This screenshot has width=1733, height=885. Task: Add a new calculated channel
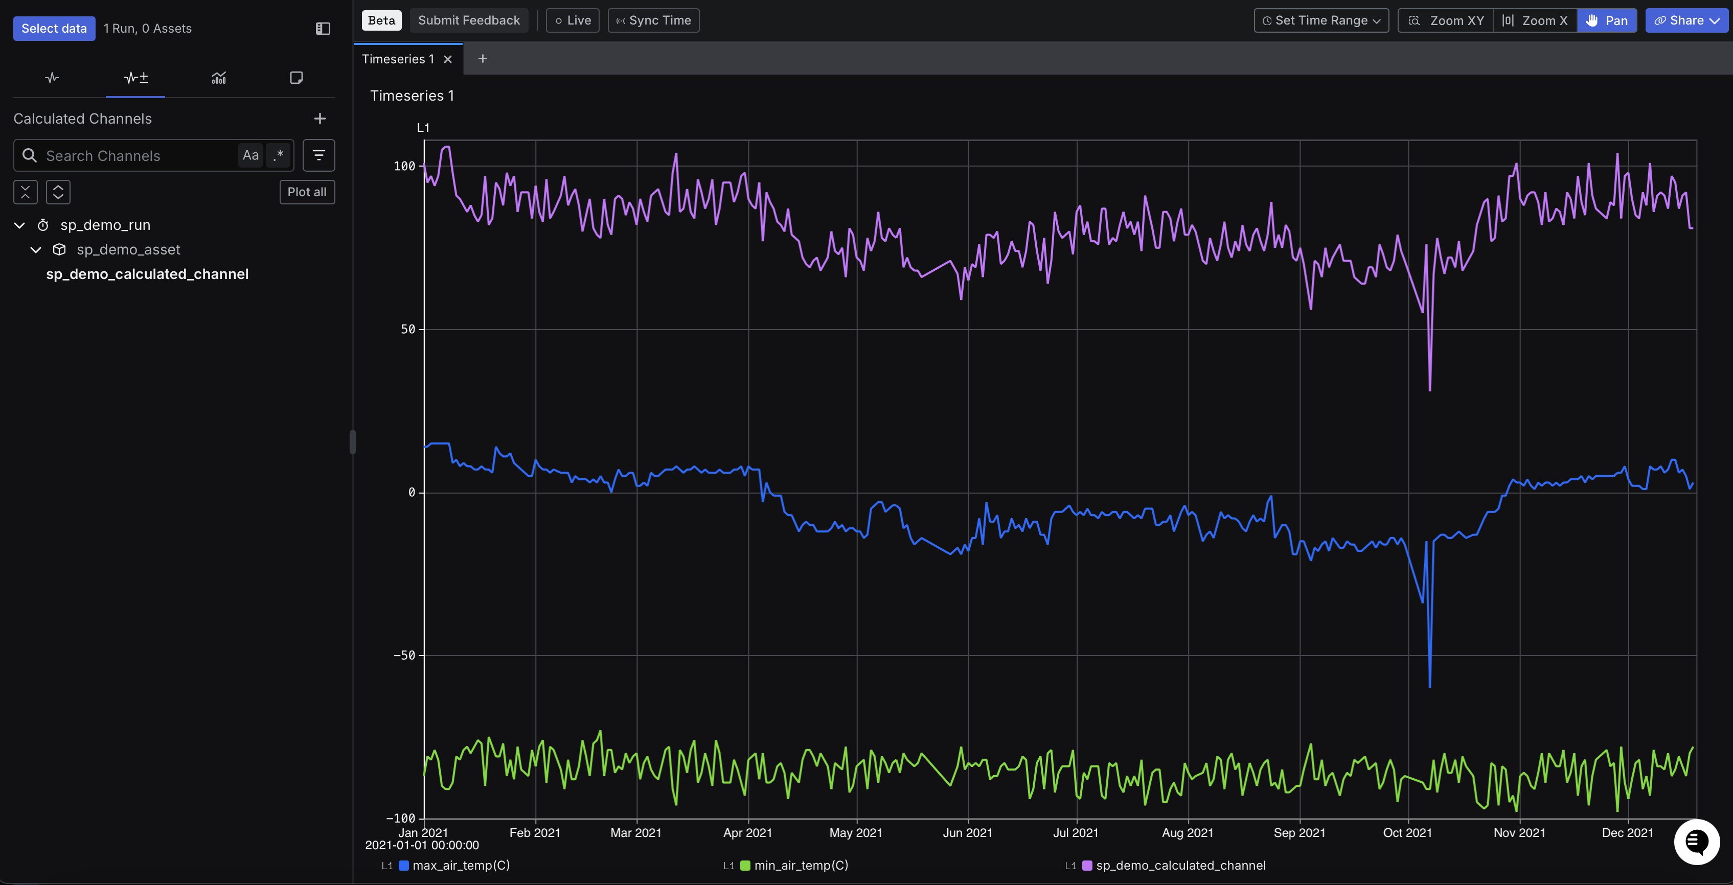point(320,119)
